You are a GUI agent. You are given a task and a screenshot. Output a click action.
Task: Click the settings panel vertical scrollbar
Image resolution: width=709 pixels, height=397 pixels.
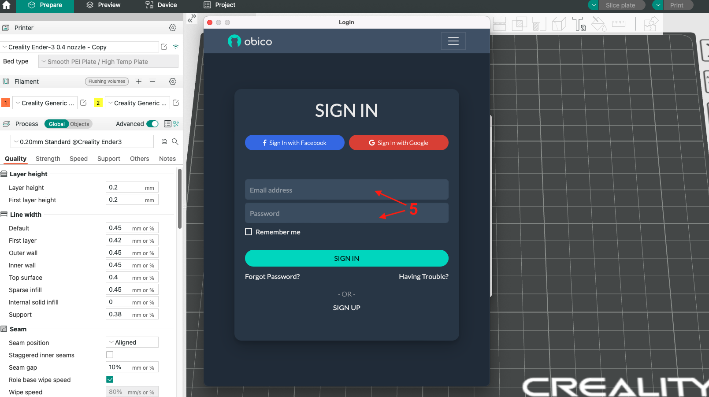180,198
